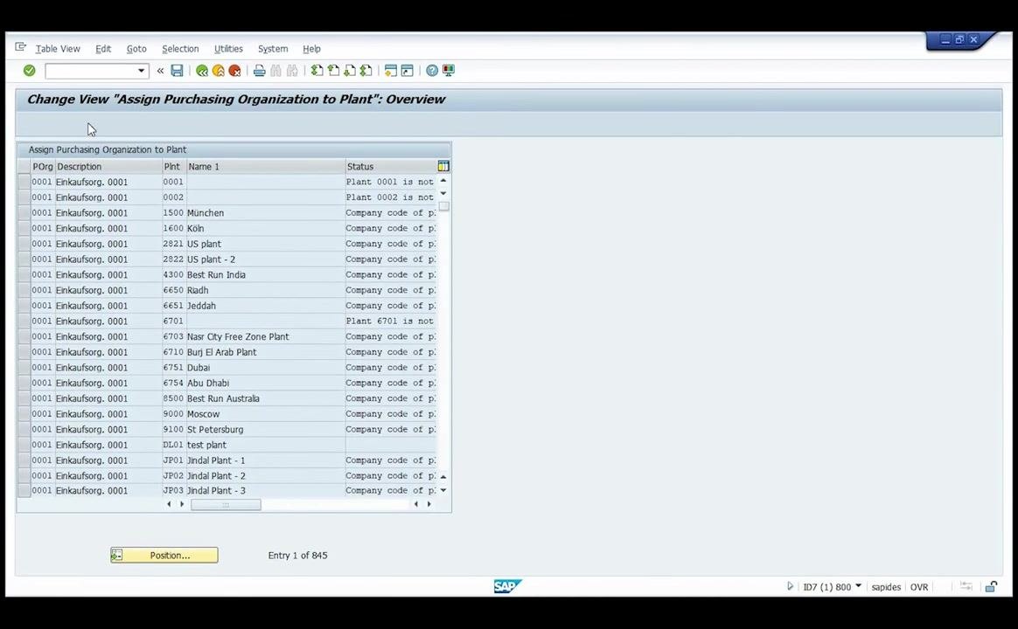Click the status bar triangle expand icon
This screenshot has width=1018, height=629.
790,586
